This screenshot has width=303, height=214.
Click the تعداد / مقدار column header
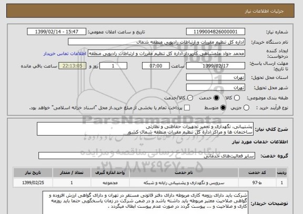pos(72,172)
